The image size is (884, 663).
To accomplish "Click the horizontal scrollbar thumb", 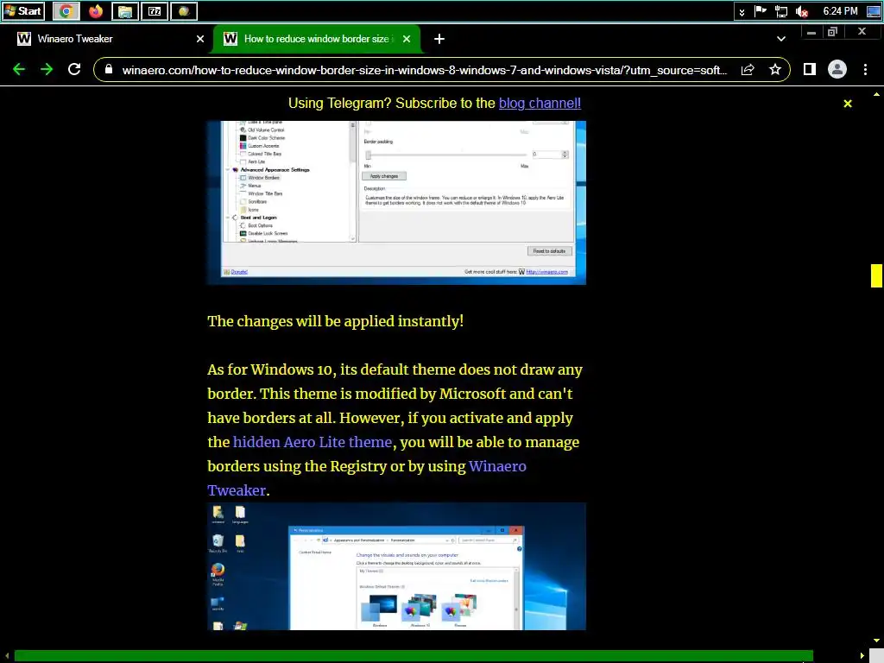I will coord(414,656).
